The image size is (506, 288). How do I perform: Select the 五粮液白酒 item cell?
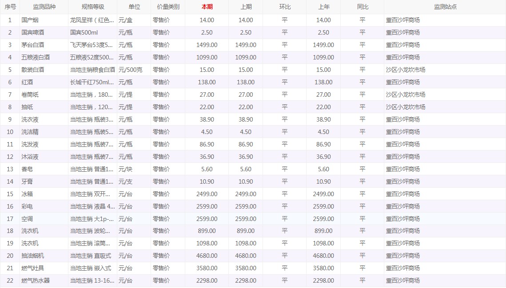(x=36, y=57)
